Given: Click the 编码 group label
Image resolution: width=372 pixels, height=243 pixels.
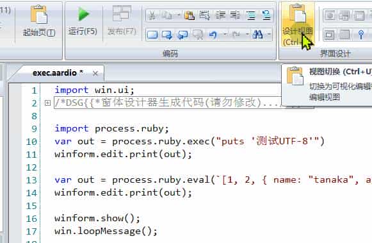Looking at the screenshot, I should pyautogui.click(x=170, y=54).
